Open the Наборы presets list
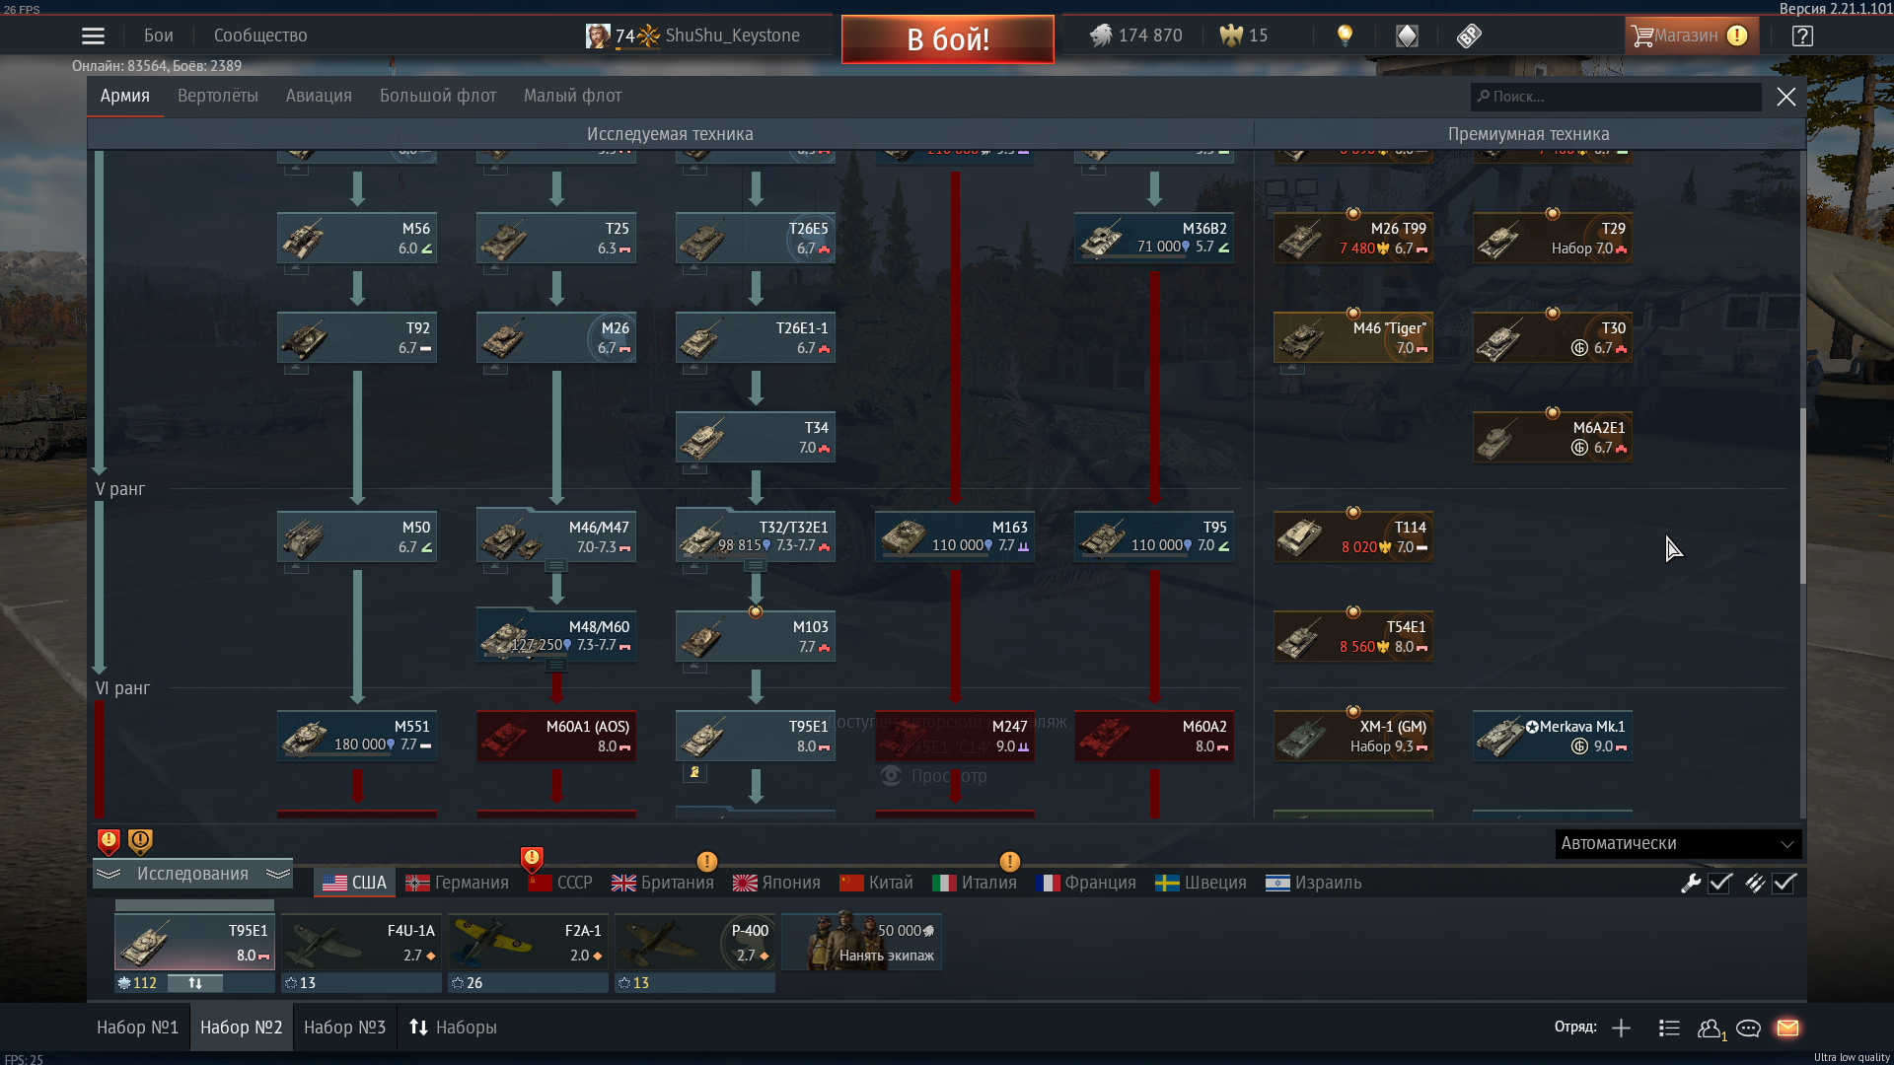This screenshot has height=1065, width=1894. [453, 1028]
